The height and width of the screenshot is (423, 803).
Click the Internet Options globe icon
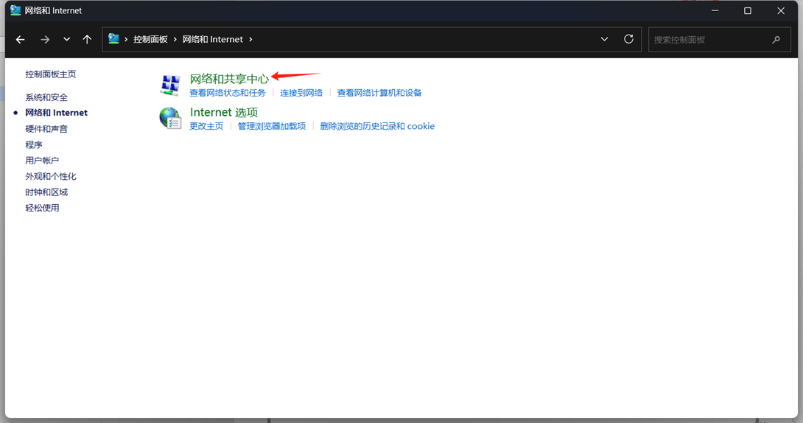pyautogui.click(x=170, y=118)
